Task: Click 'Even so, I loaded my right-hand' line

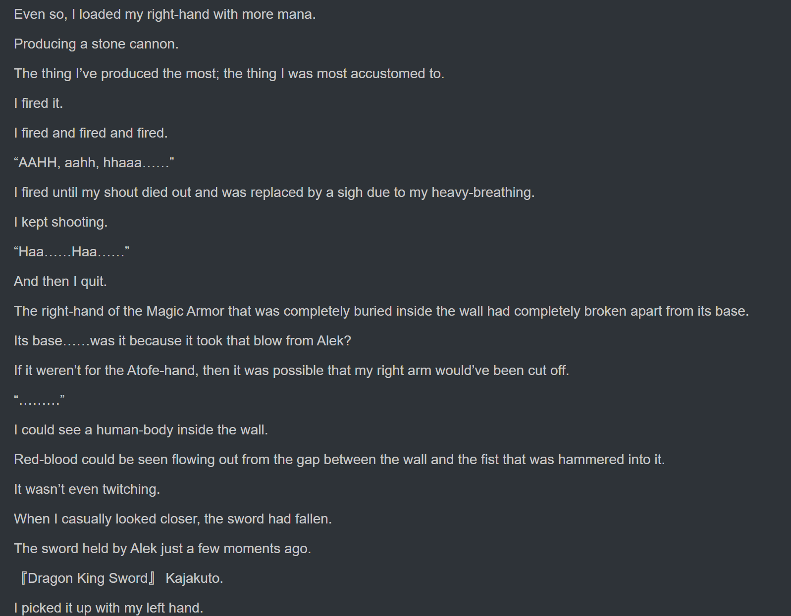Action: (x=164, y=14)
